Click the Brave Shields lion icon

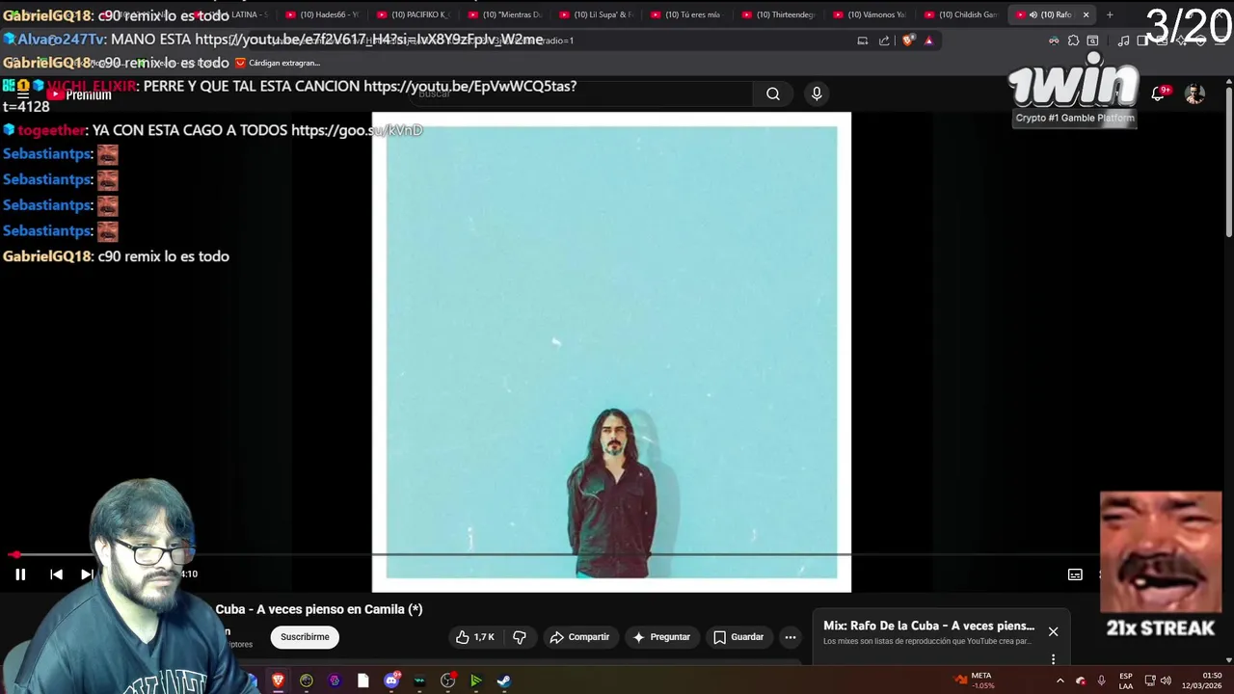907,40
